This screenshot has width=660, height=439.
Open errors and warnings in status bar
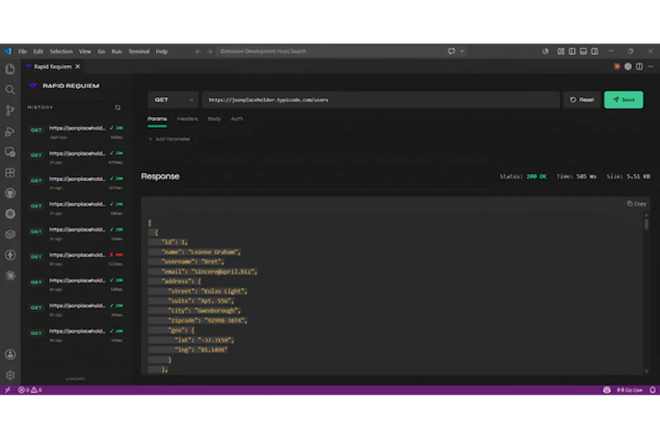(x=30, y=390)
